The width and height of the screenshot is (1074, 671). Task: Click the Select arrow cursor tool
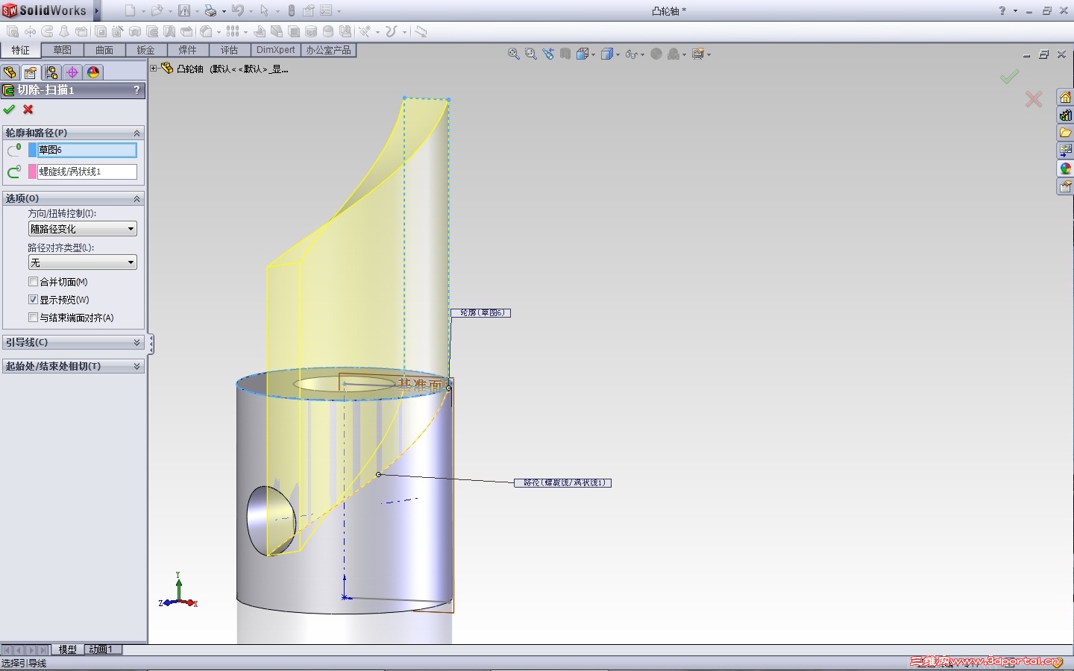(264, 10)
